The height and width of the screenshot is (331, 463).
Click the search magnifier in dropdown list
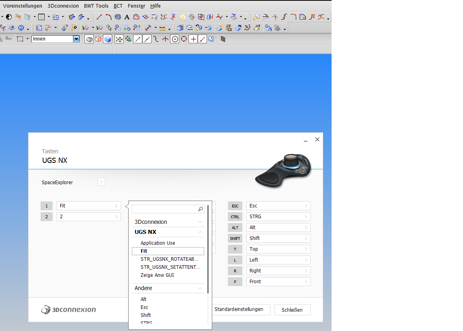tap(201, 209)
